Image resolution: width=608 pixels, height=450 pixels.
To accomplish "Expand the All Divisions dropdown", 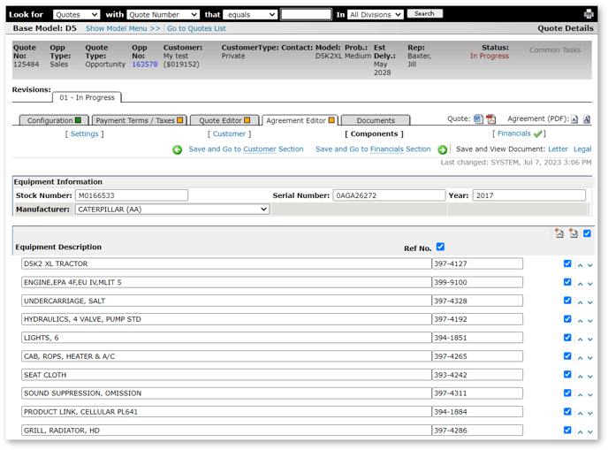I will coord(376,15).
